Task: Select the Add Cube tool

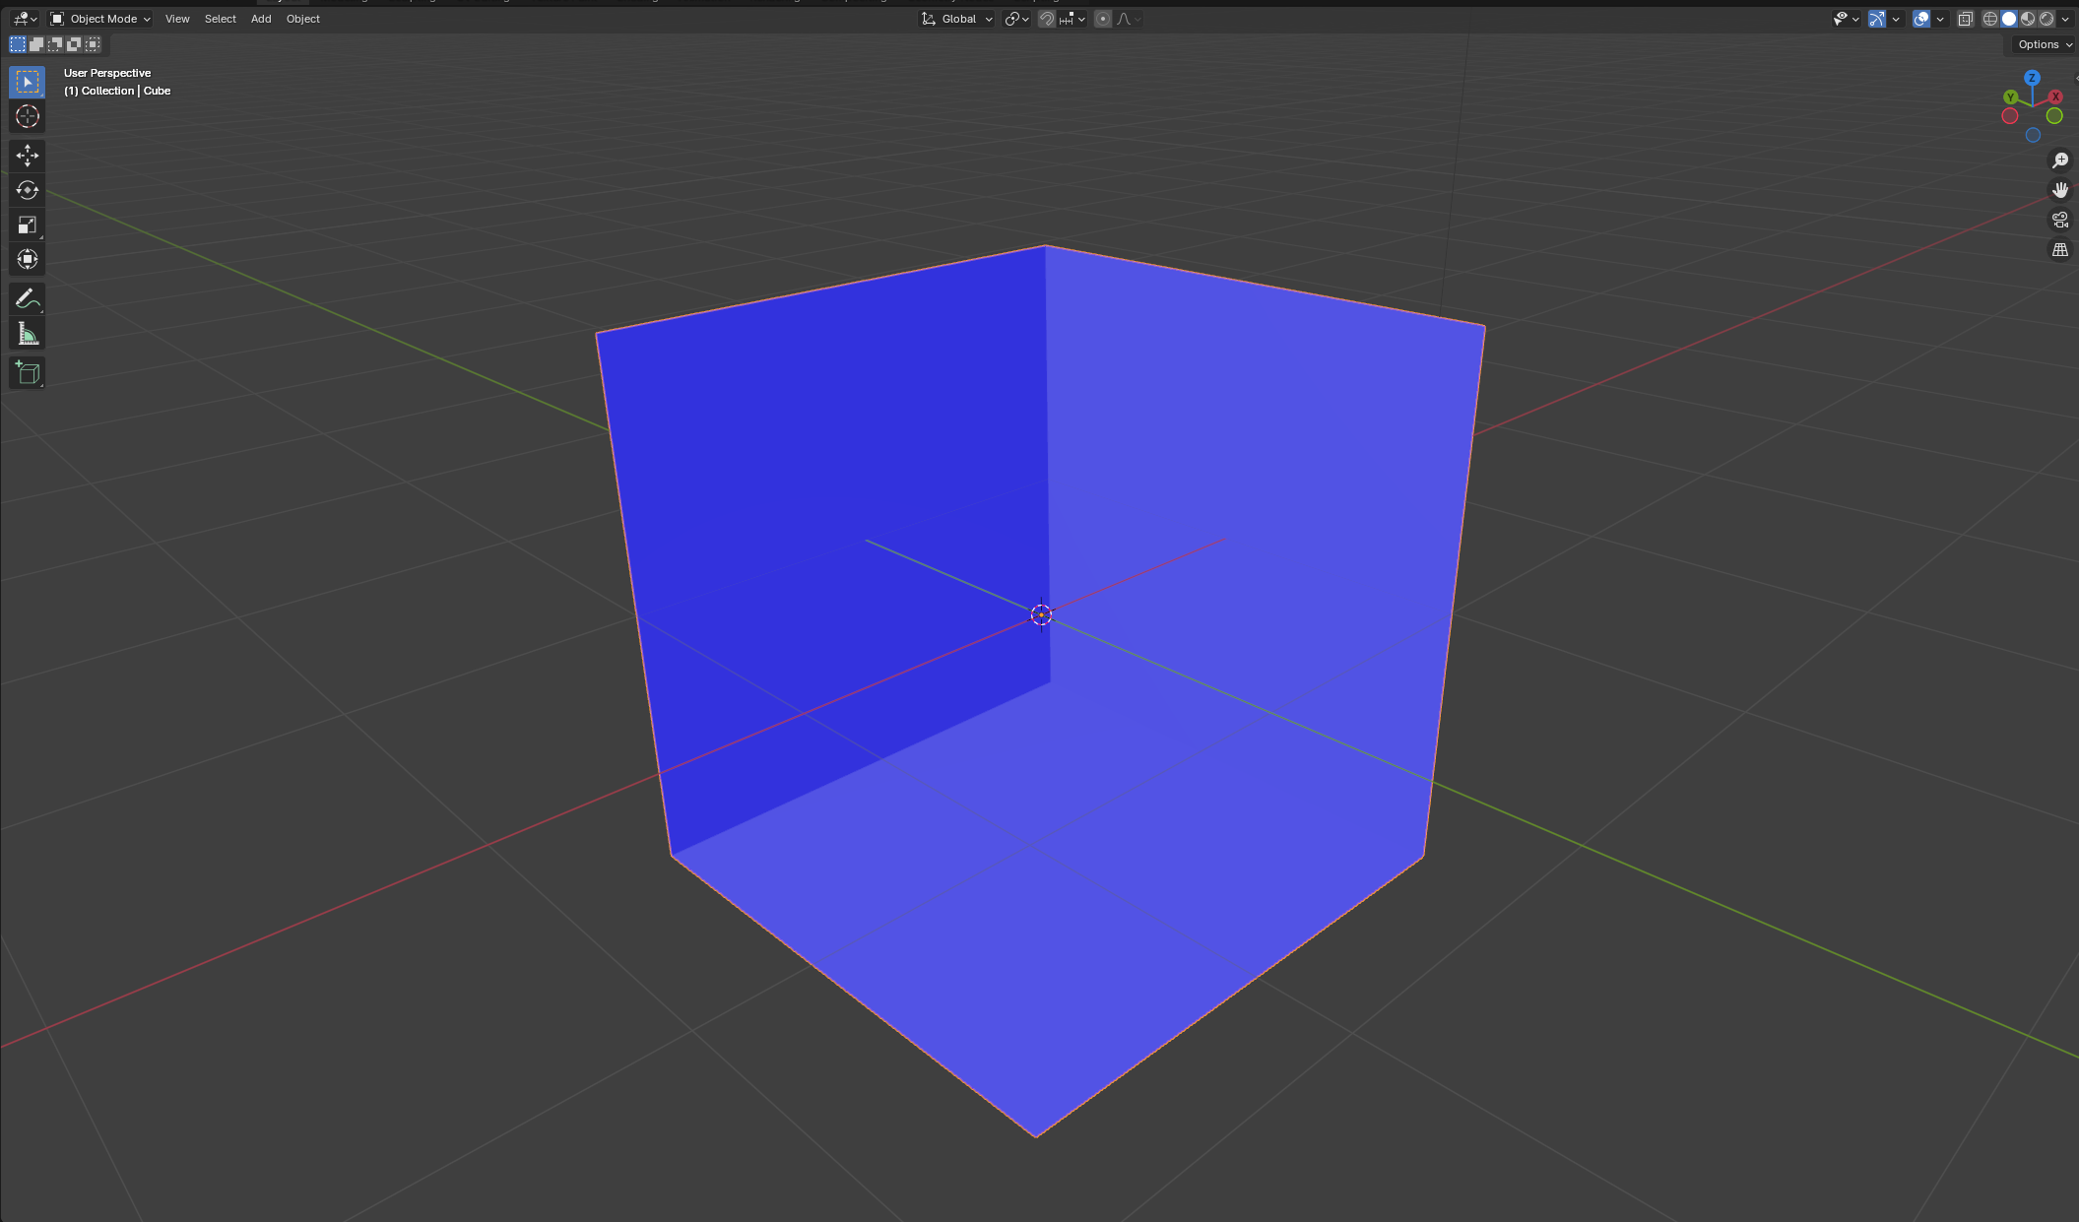Action: click(x=27, y=373)
